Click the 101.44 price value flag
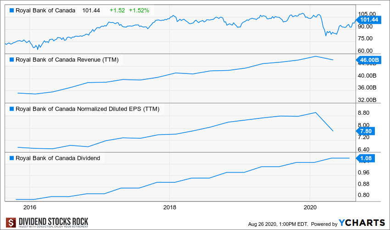390x230 pixels. 368,20
